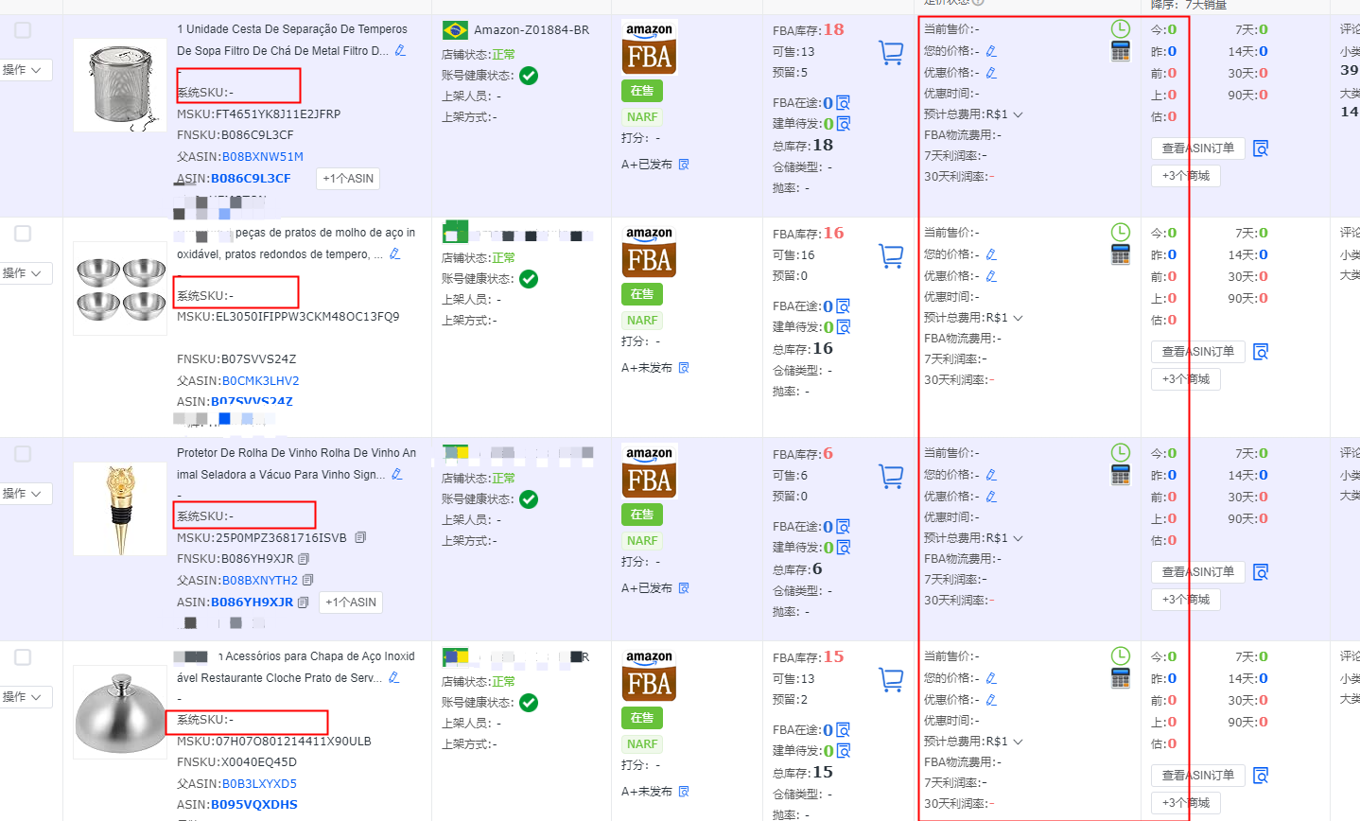Click NARF tag in wine stopper row
This screenshot has height=821, width=1360.
(642, 541)
